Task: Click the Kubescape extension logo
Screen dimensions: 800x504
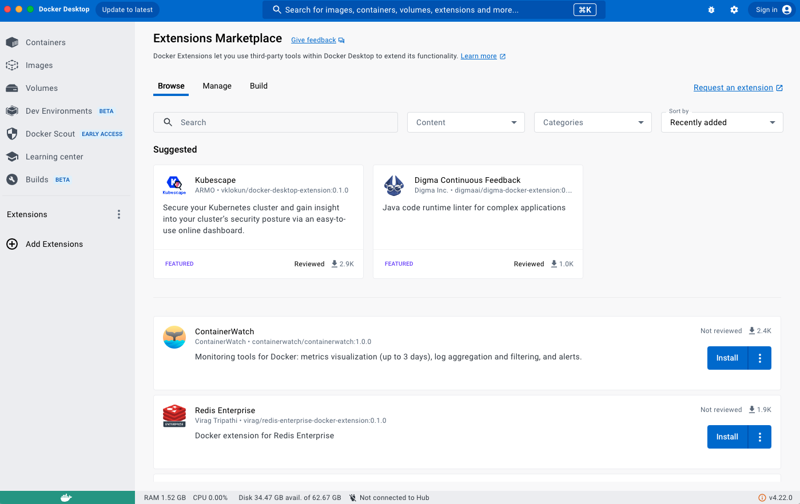Action: (174, 185)
